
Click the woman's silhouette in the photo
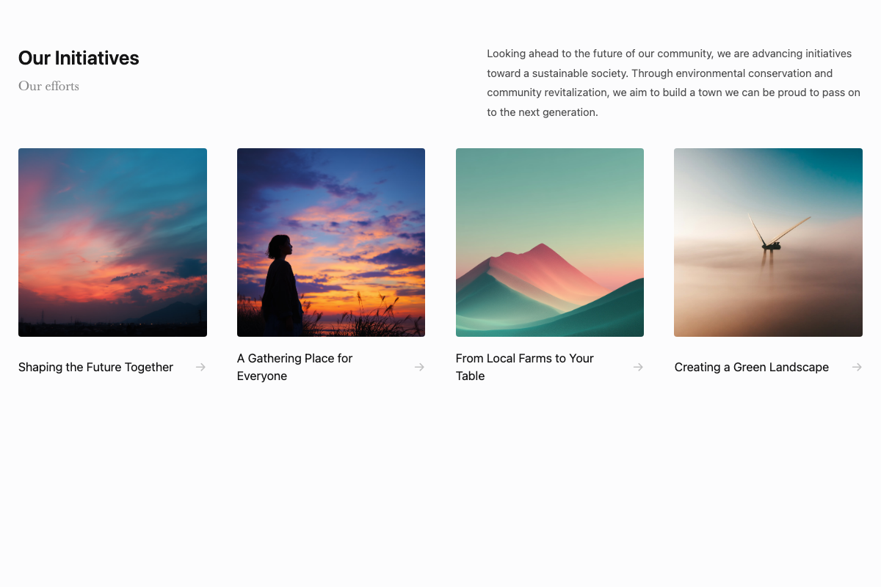282,286
